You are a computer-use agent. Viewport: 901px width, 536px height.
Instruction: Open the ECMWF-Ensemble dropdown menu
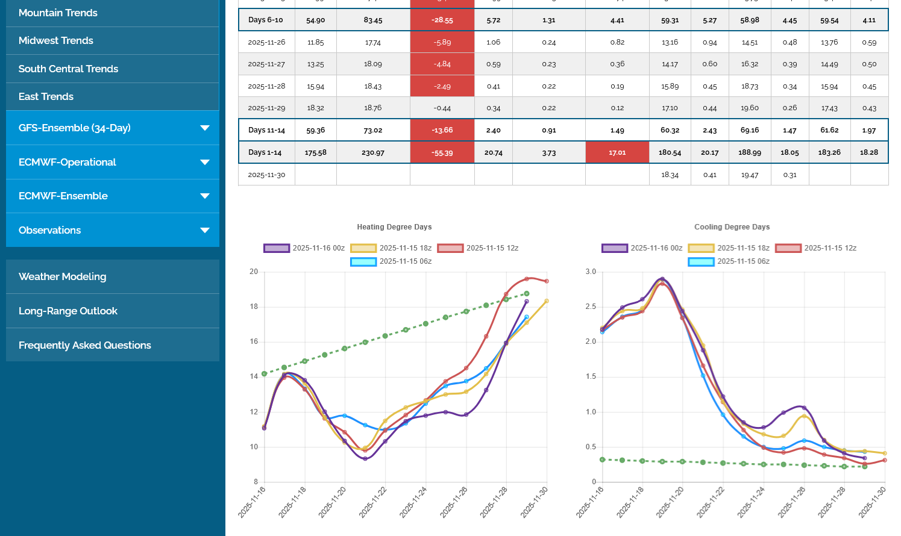[x=204, y=196]
